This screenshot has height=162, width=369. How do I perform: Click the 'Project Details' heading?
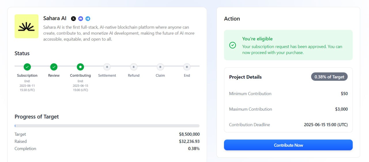pos(245,77)
